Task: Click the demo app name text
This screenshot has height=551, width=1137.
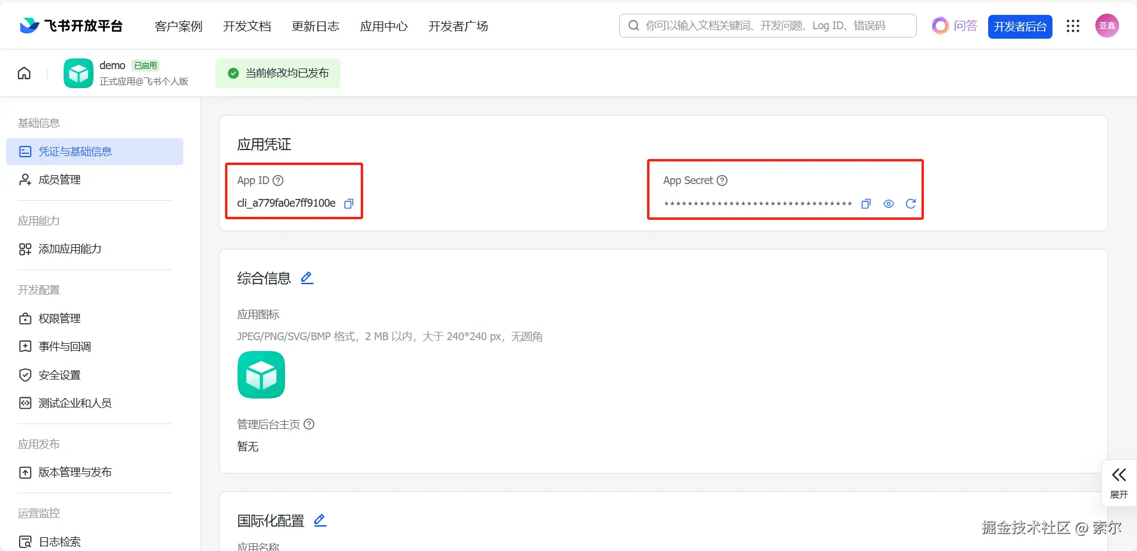Action: tap(113, 66)
